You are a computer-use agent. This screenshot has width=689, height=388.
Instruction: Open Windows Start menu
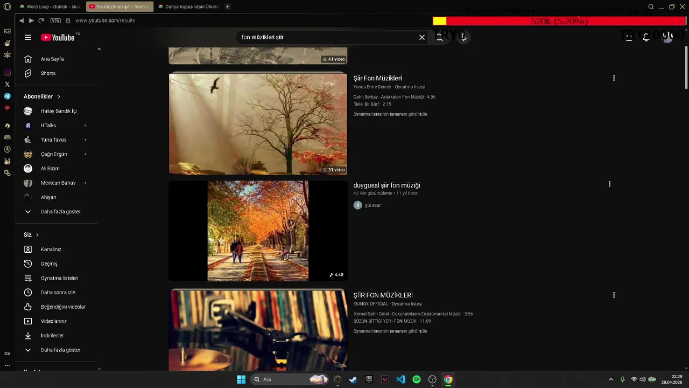pyautogui.click(x=241, y=379)
